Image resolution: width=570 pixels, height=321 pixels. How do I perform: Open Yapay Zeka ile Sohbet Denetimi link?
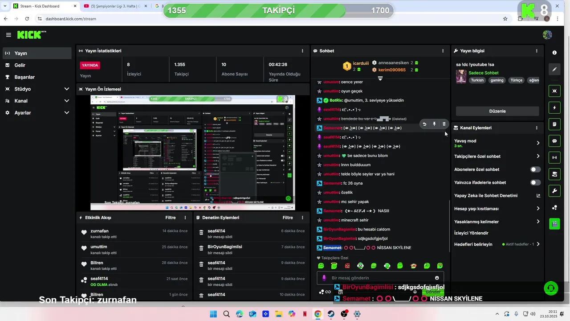[x=497, y=195]
